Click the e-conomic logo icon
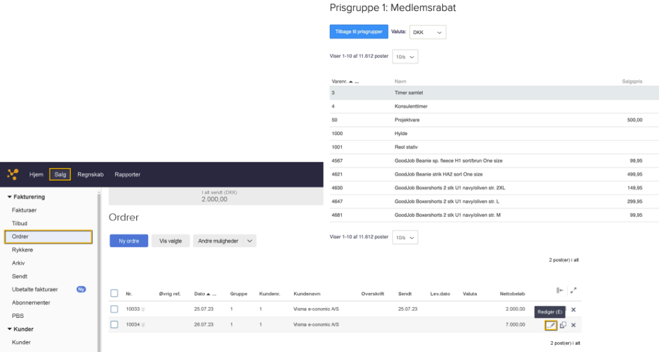Viewport: 659px width, 352px height. point(12,174)
